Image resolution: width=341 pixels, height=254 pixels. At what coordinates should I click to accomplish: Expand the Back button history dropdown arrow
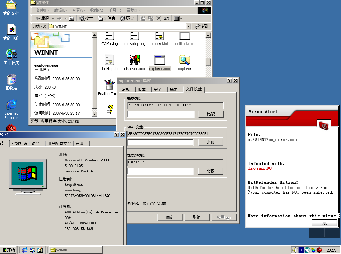(53, 18)
